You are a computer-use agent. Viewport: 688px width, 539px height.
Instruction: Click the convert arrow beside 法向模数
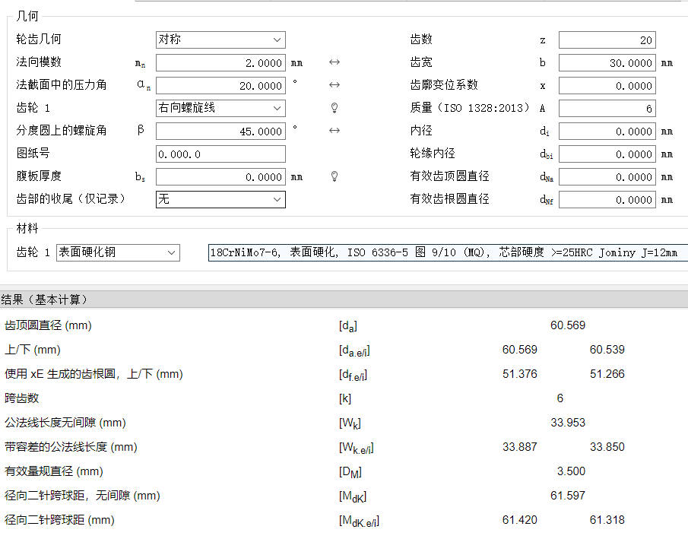pos(334,62)
